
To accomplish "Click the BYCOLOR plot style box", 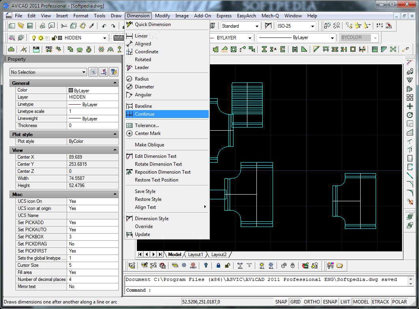I will tap(359, 38).
